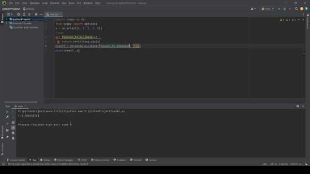Expand the pythonProject2 tree node
The width and height of the screenshot is (310, 174).
click(6, 19)
